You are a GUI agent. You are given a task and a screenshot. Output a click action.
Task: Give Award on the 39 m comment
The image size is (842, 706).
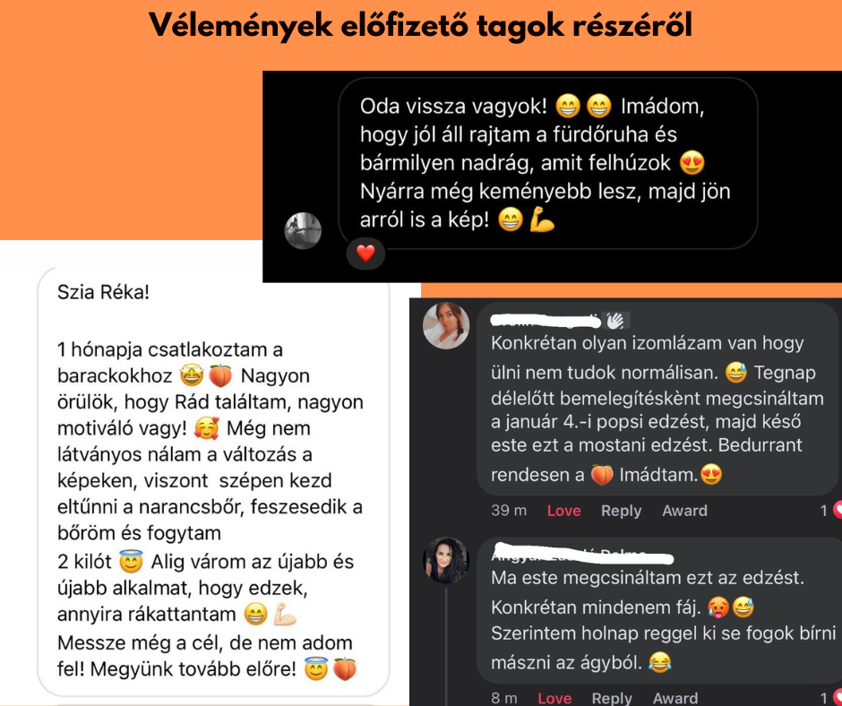[x=684, y=511]
